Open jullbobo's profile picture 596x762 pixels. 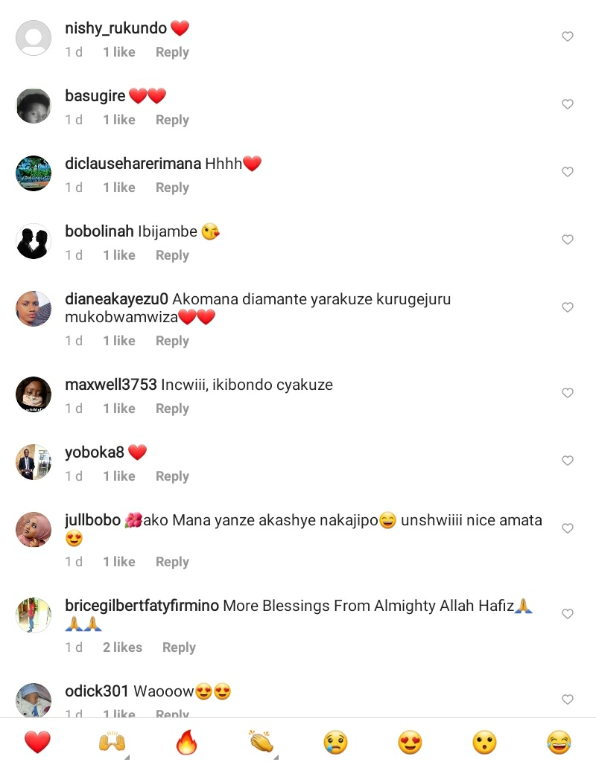(34, 530)
